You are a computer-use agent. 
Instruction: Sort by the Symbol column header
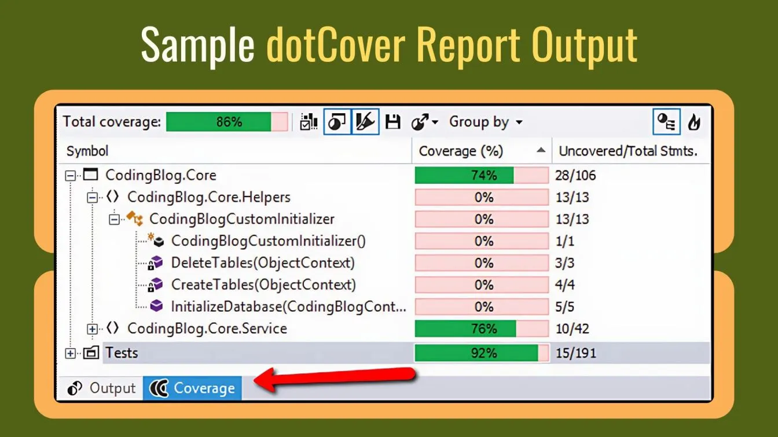(87, 151)
